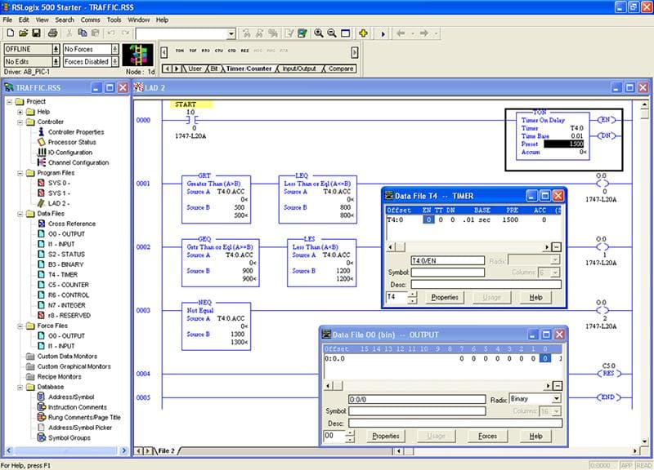The height and width of the screenshot is (470, 654).
Task: Toggle the EN bit of T4:0
Action: pos(428,220)
